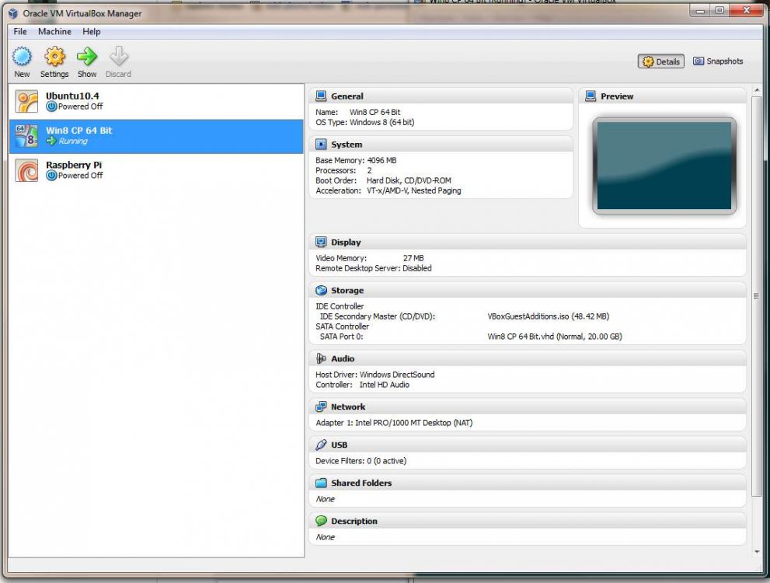Open the Machine menu

[x=54, y=32]
